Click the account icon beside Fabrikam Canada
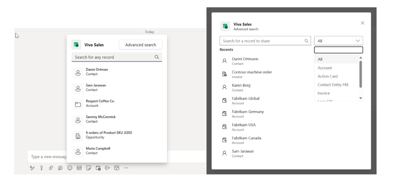 tap(224, 140)
